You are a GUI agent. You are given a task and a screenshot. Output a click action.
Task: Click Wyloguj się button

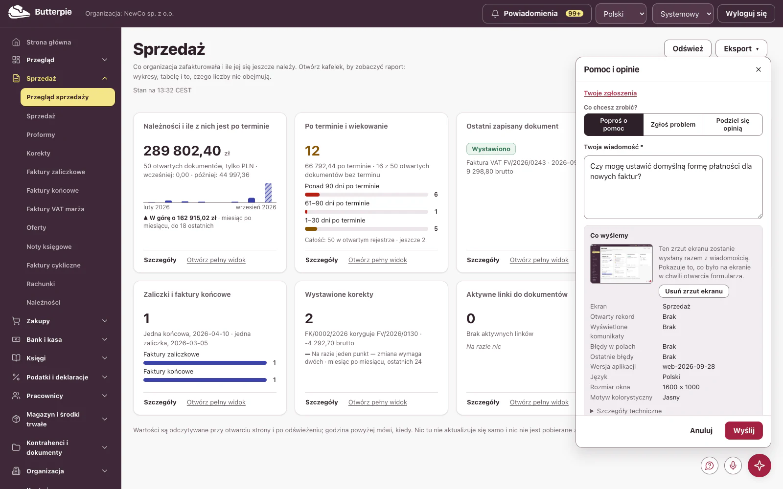coord(746,14)
